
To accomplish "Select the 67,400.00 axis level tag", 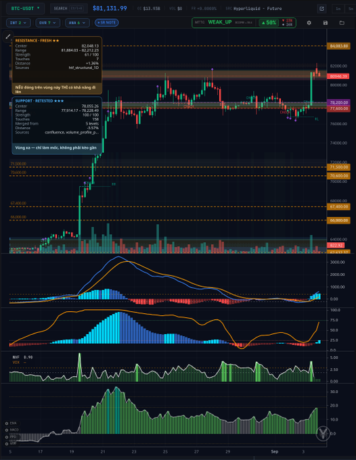I will pos(338,206).
